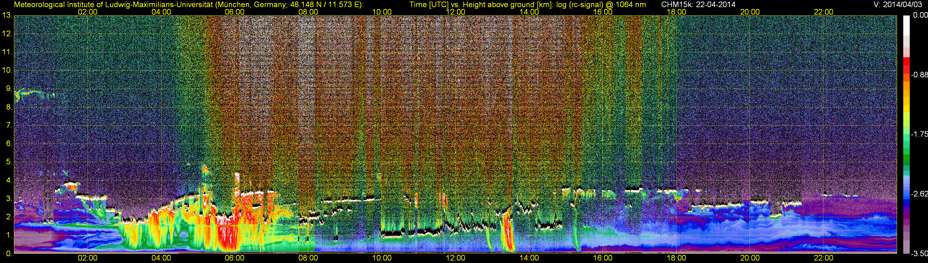Click the "Meteorological Institute of Ludwig-Maximilians-Universität" title text
Viewport: 928px width, 263px height.
pyautogui.click(x=114, y=5)
